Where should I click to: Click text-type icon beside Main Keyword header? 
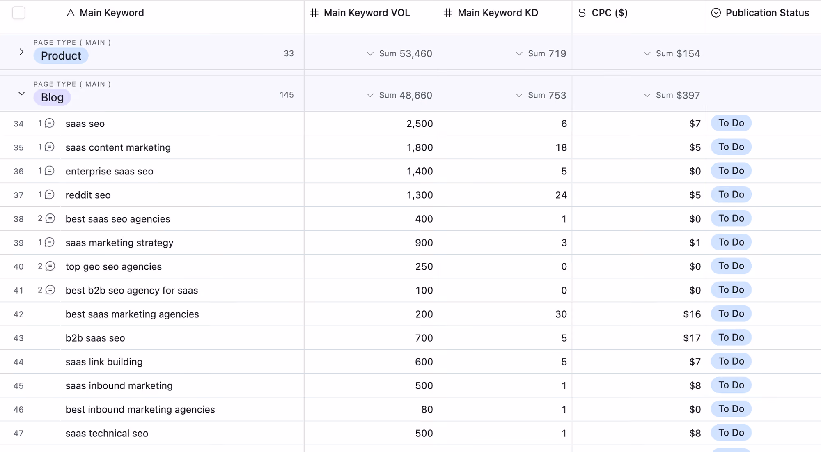click(x=71, y=13)
